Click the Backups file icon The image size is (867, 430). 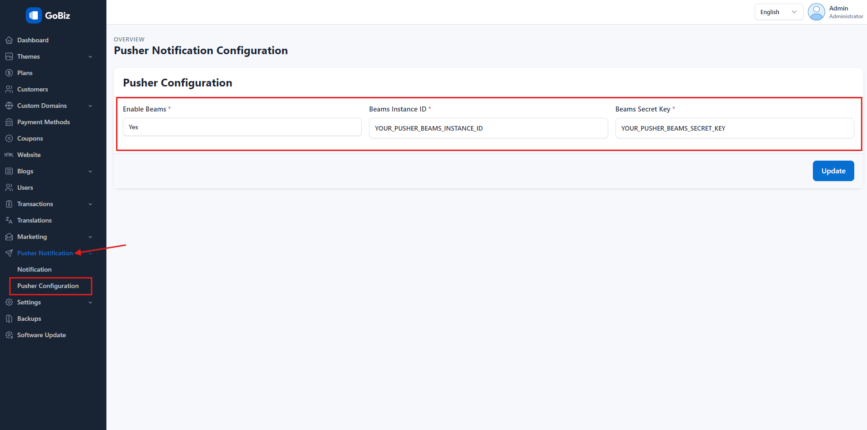(x=9, y=319)
